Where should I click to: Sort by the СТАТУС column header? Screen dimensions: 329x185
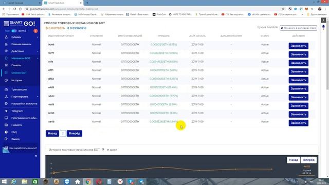tap(265, 36)
